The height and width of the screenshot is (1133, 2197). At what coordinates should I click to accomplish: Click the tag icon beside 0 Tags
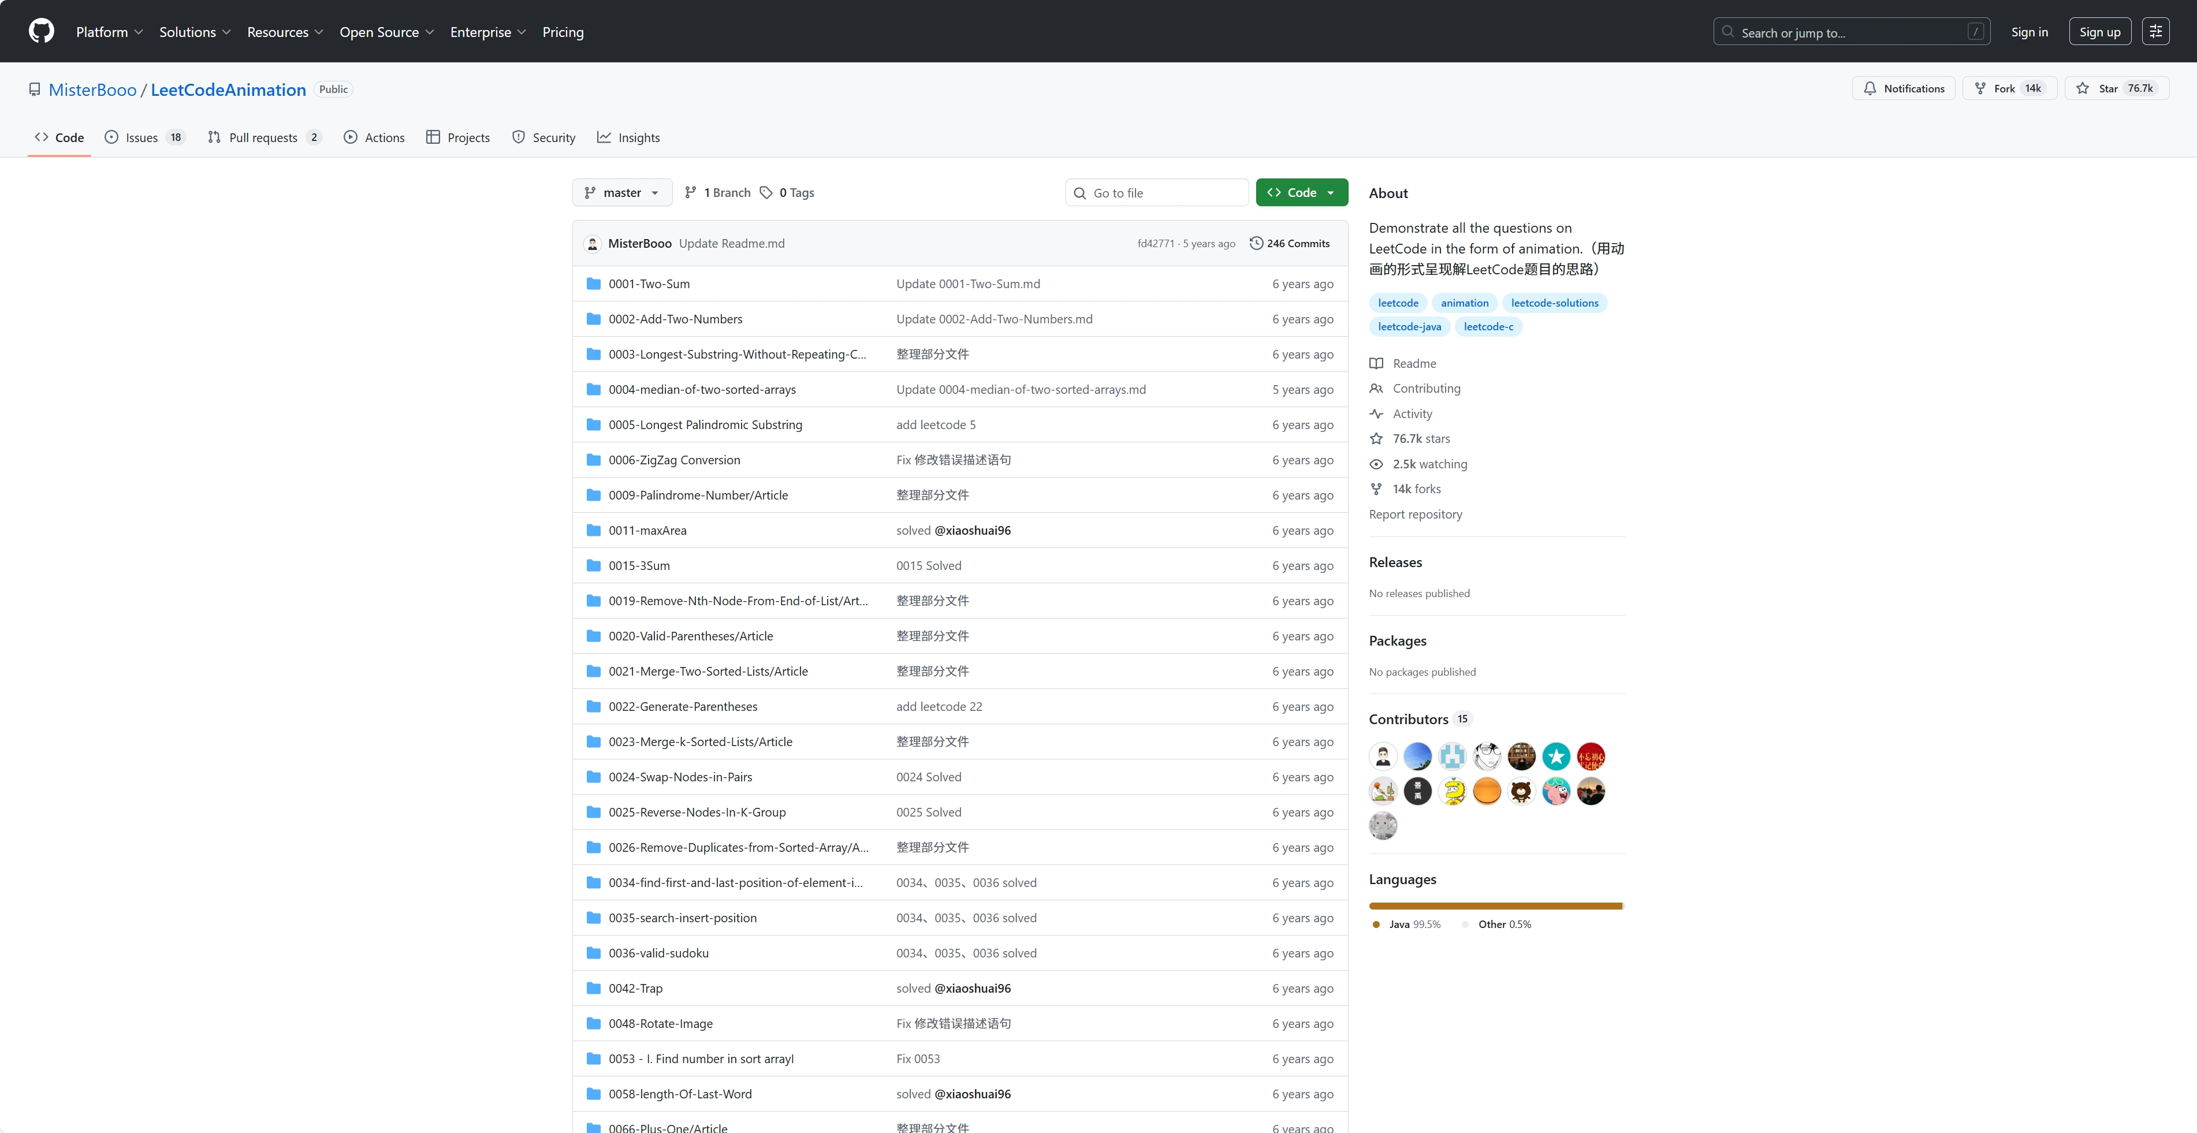[x=766, y=193]
